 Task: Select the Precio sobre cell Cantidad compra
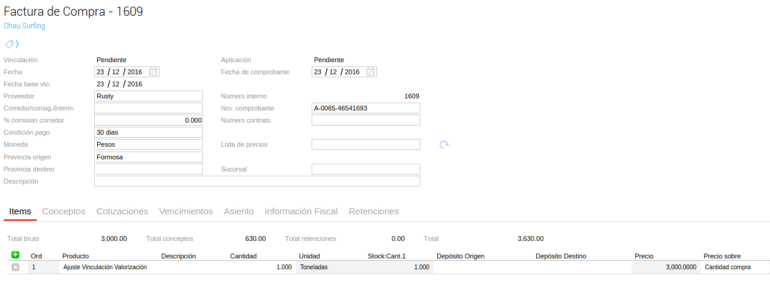[x=734, y=267]
